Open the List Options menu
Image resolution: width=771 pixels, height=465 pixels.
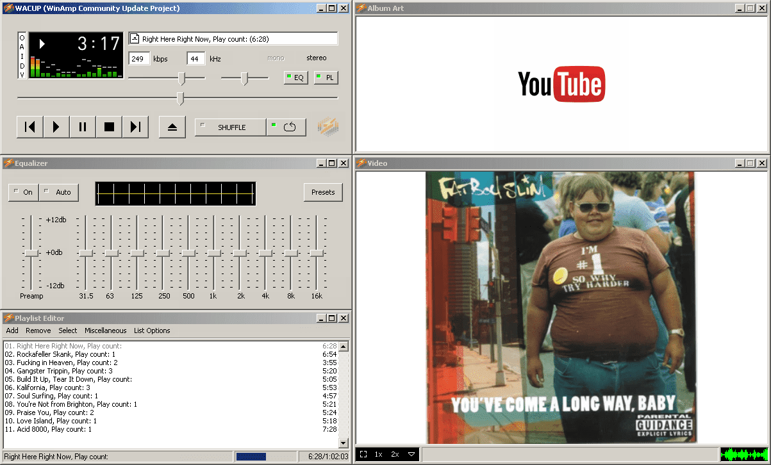(152, 330)
